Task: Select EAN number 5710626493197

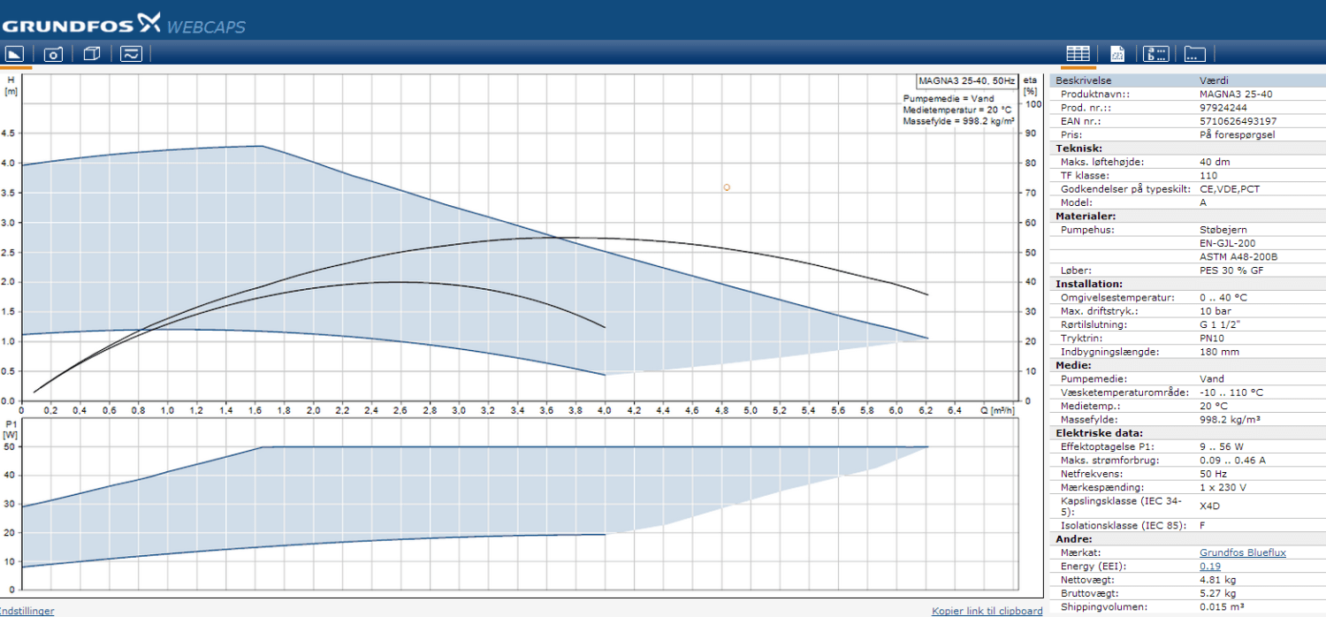Action: (1238, 121)
